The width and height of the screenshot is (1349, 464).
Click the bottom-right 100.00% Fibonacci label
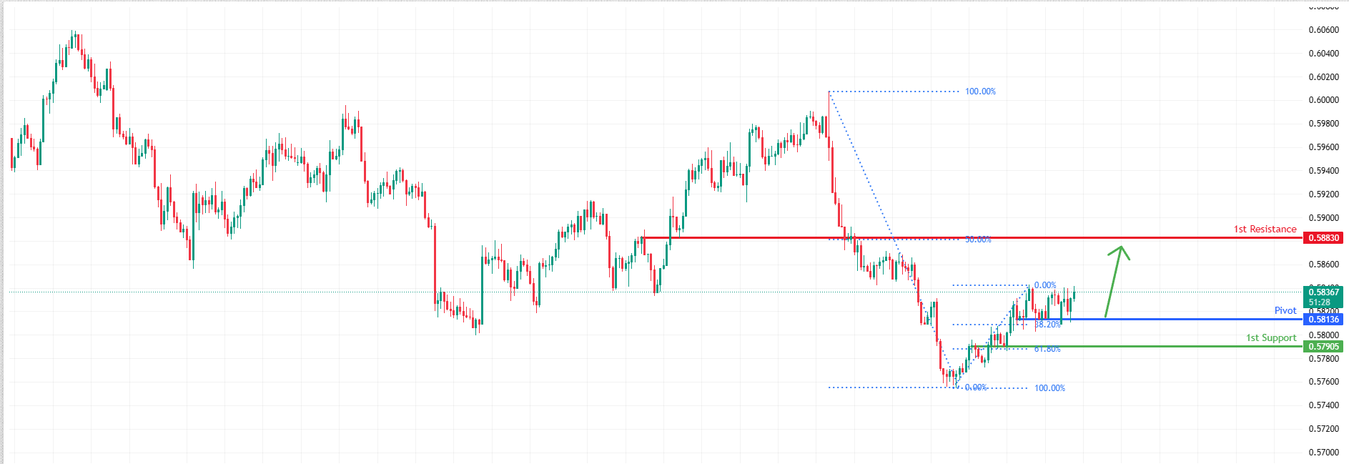[1049, 388]
